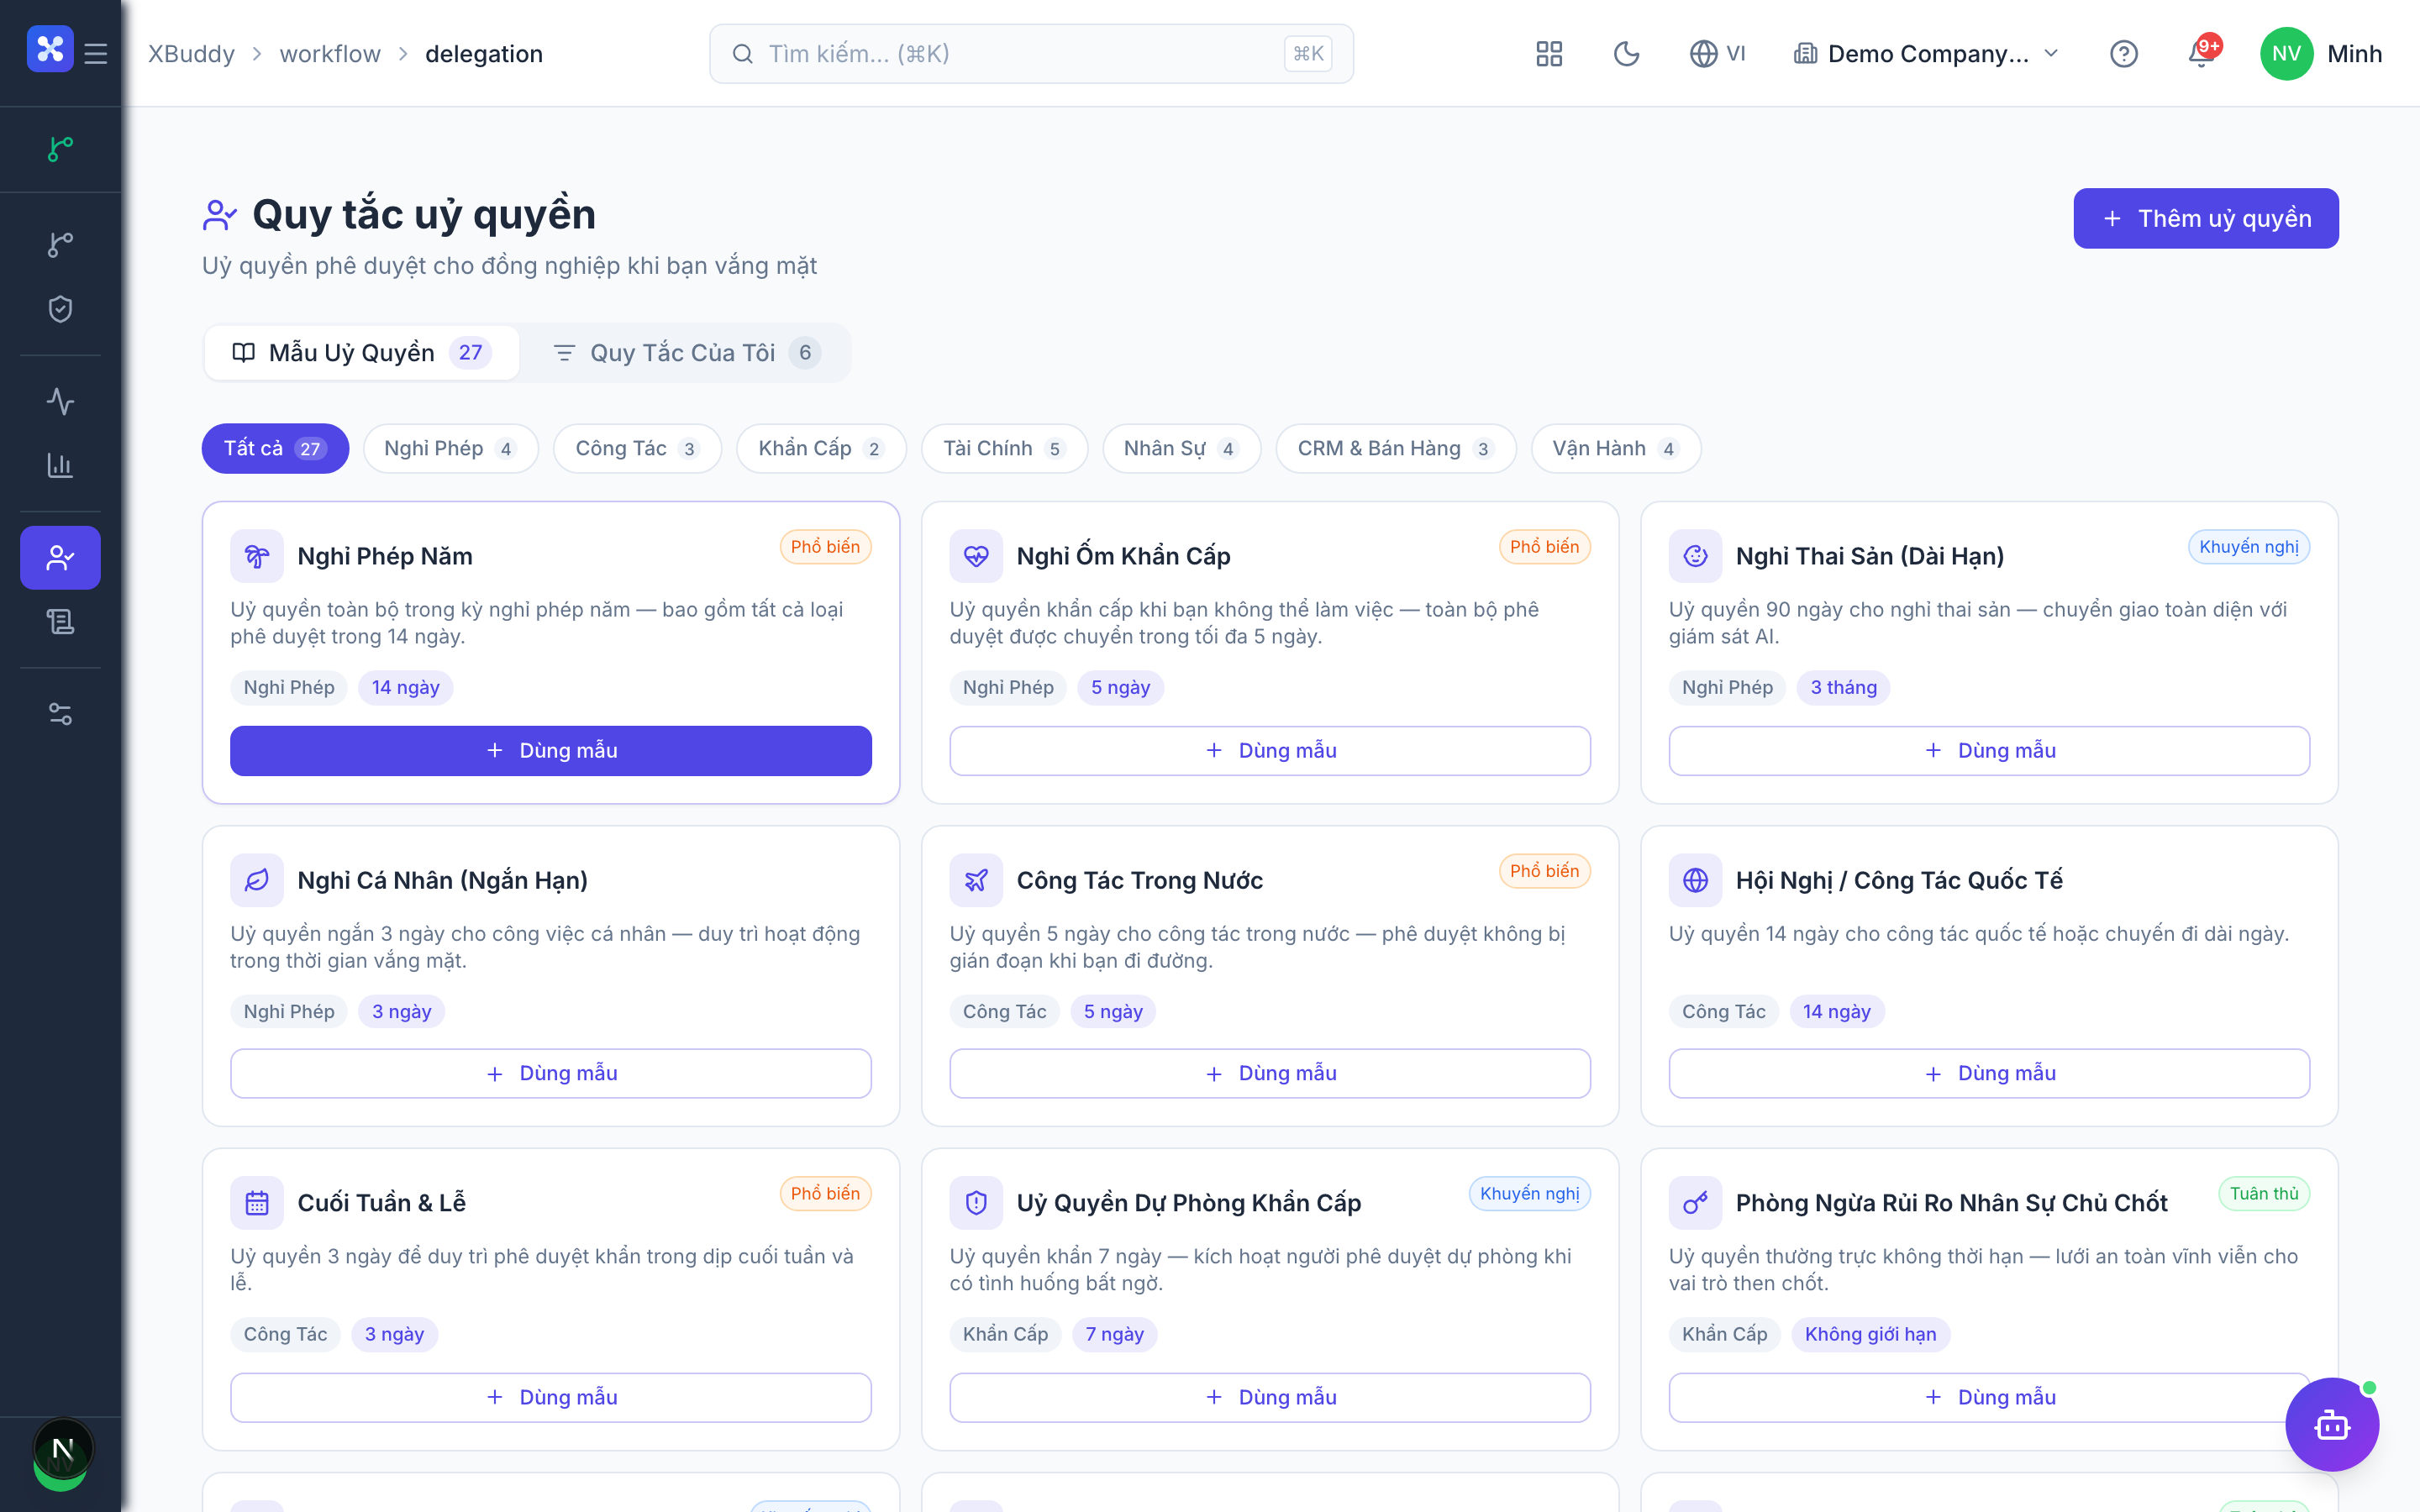
Task: Switch to the Quy Tắc Của Tôi tab
Action: point(686,352)
